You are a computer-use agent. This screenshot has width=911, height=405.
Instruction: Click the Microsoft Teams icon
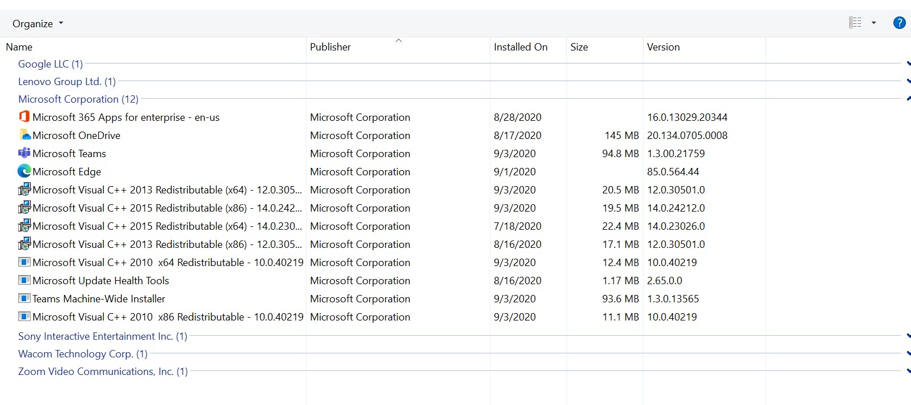click(24, 153)
